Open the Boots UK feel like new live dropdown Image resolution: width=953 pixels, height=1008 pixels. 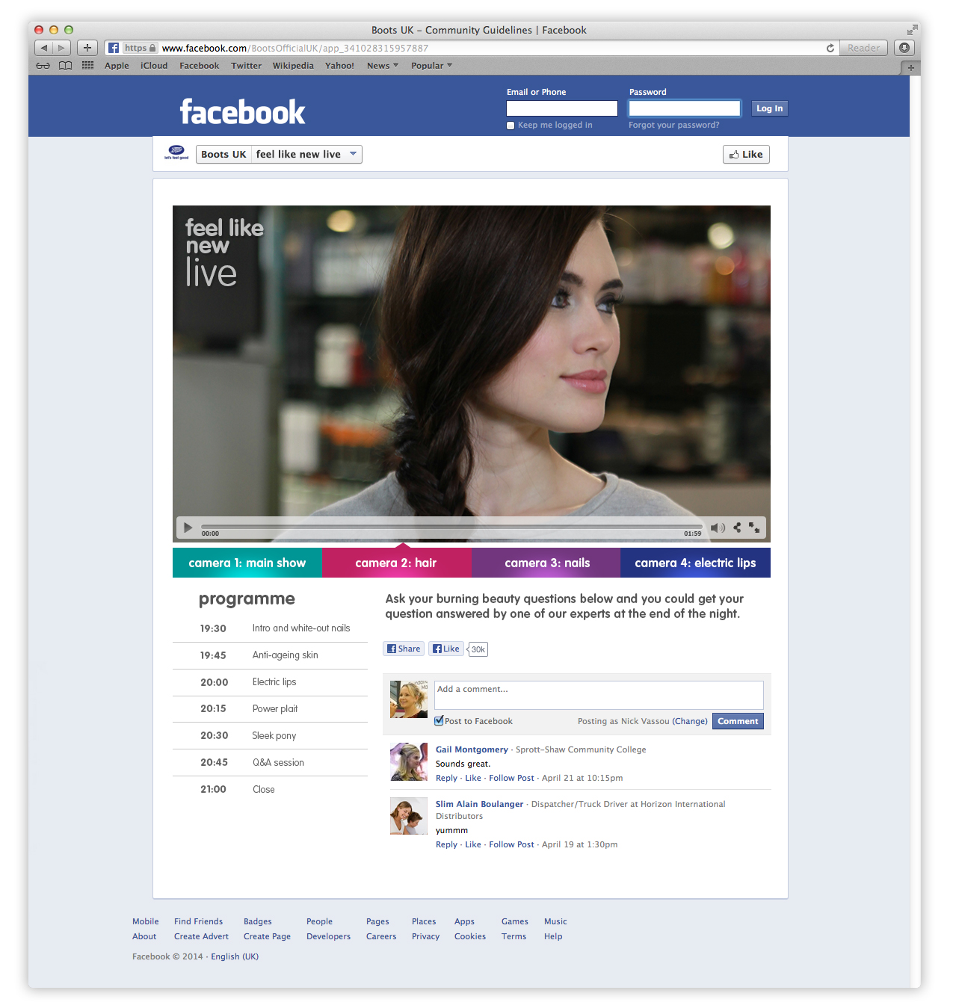[279, 155]
